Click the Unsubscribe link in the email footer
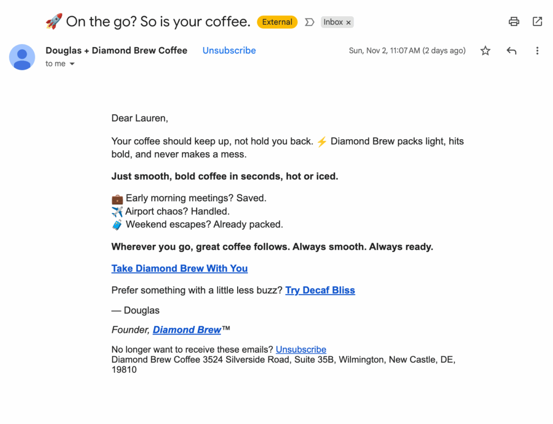Image resolution: width=553 pixels, height=424 pixels. click(301, 350)
